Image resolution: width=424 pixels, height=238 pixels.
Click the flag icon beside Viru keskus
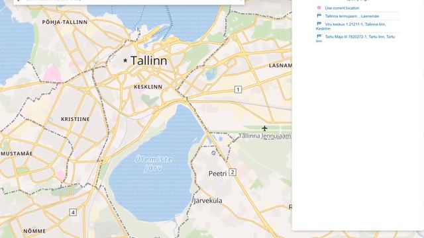click(319, 24)
